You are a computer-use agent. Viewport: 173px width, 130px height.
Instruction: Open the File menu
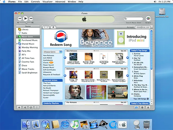[x=20, y=2]
